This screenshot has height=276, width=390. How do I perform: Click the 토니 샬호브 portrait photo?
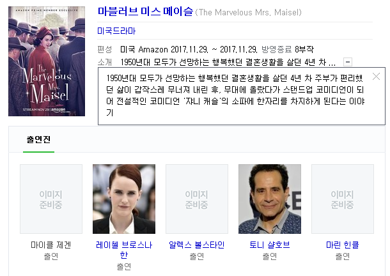tap(270, 199)
